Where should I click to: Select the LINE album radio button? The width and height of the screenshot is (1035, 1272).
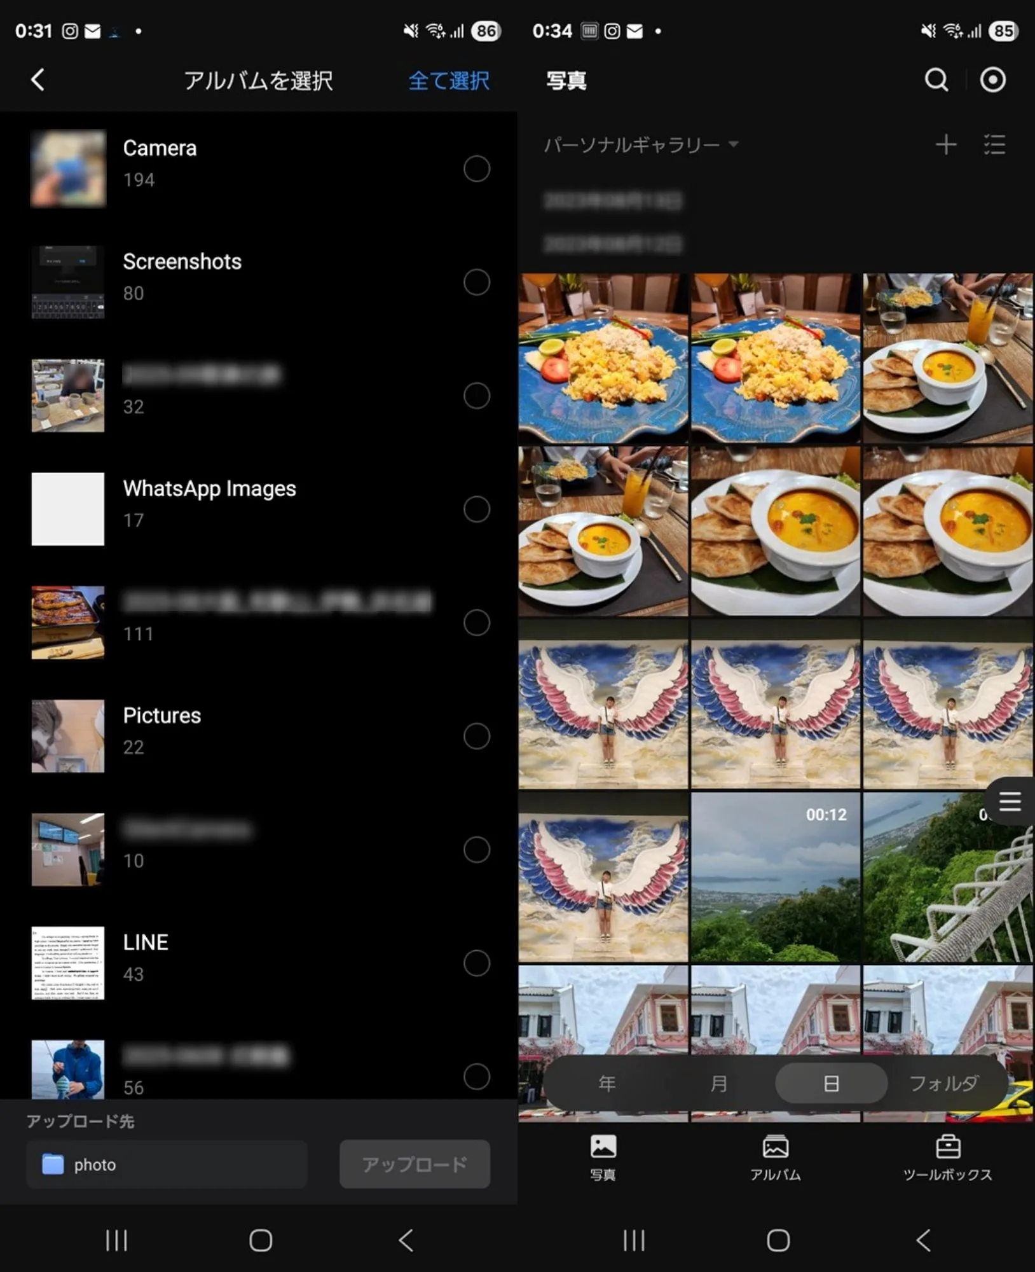476,963
